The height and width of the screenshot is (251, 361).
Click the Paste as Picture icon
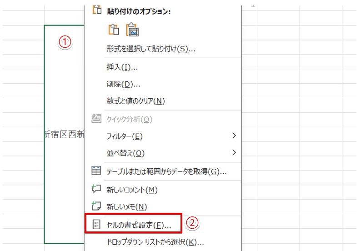[132, 30]
